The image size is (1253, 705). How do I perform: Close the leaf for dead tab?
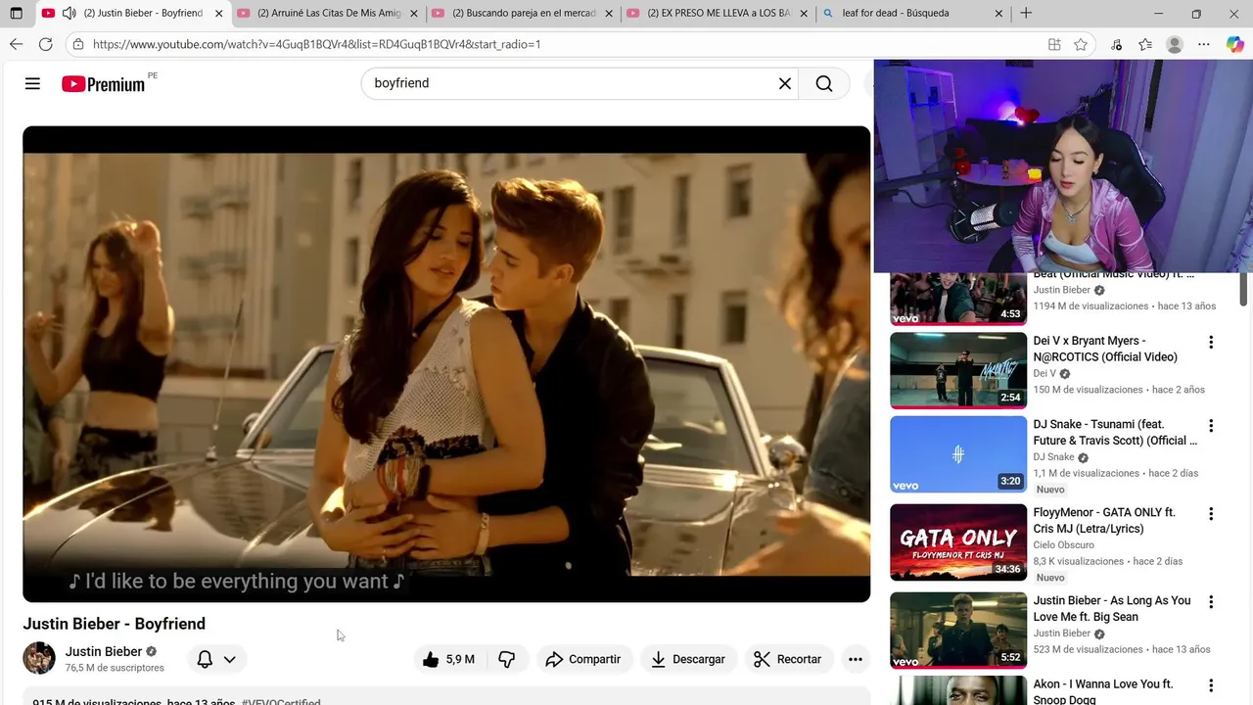point(998,14)
